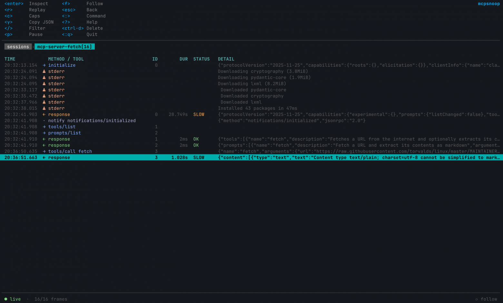Click the mcpsnoop app title

point(489,4)
